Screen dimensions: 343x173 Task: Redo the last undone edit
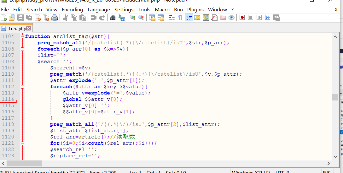pos(102,18)
